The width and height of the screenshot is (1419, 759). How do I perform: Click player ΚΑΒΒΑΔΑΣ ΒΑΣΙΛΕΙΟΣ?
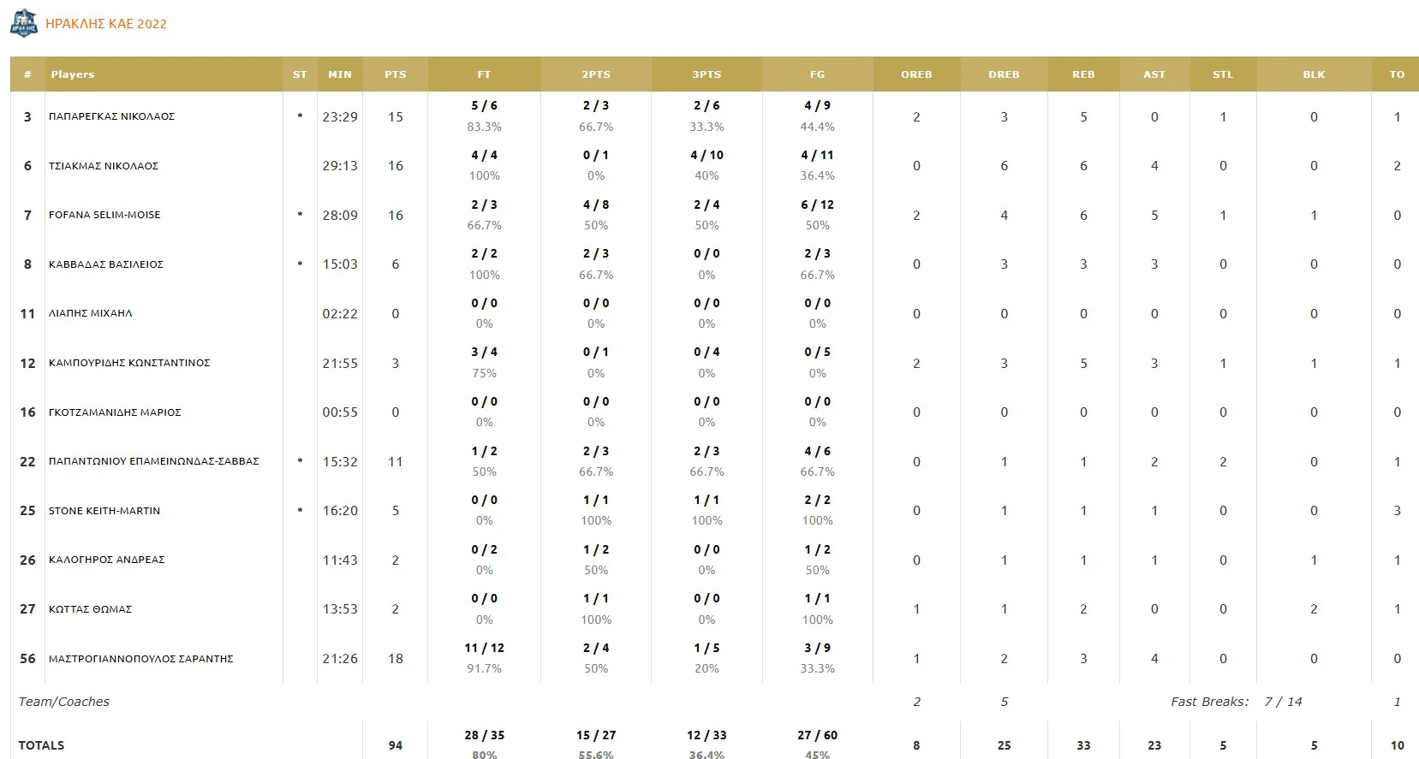[x=106, y=264]
